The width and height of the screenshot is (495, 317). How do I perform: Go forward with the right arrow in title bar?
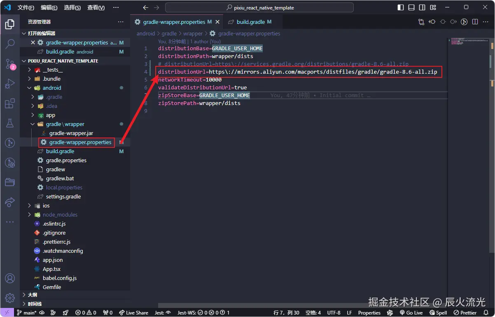pos(156,7)
